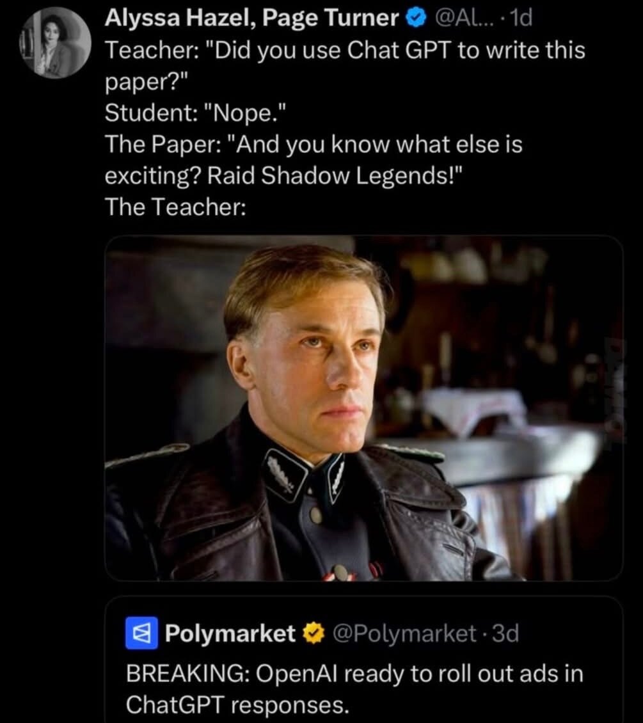This screenshot has height=723, width=643.
Task: Click the "Polymarket" account name
Action: click(230, 634)
